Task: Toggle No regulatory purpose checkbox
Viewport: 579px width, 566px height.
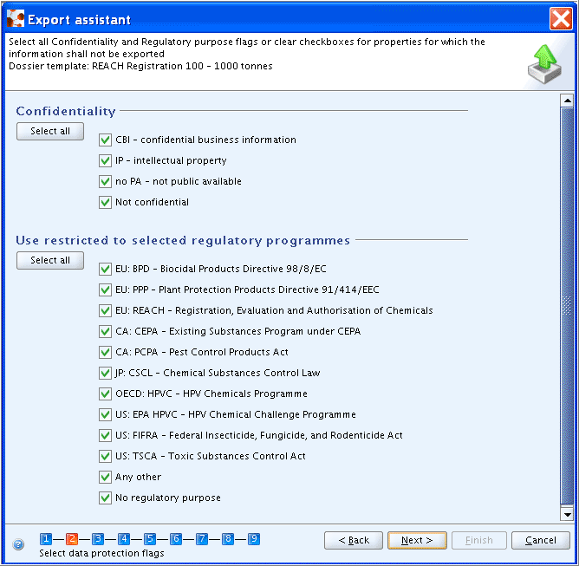Action: [105, 498]
